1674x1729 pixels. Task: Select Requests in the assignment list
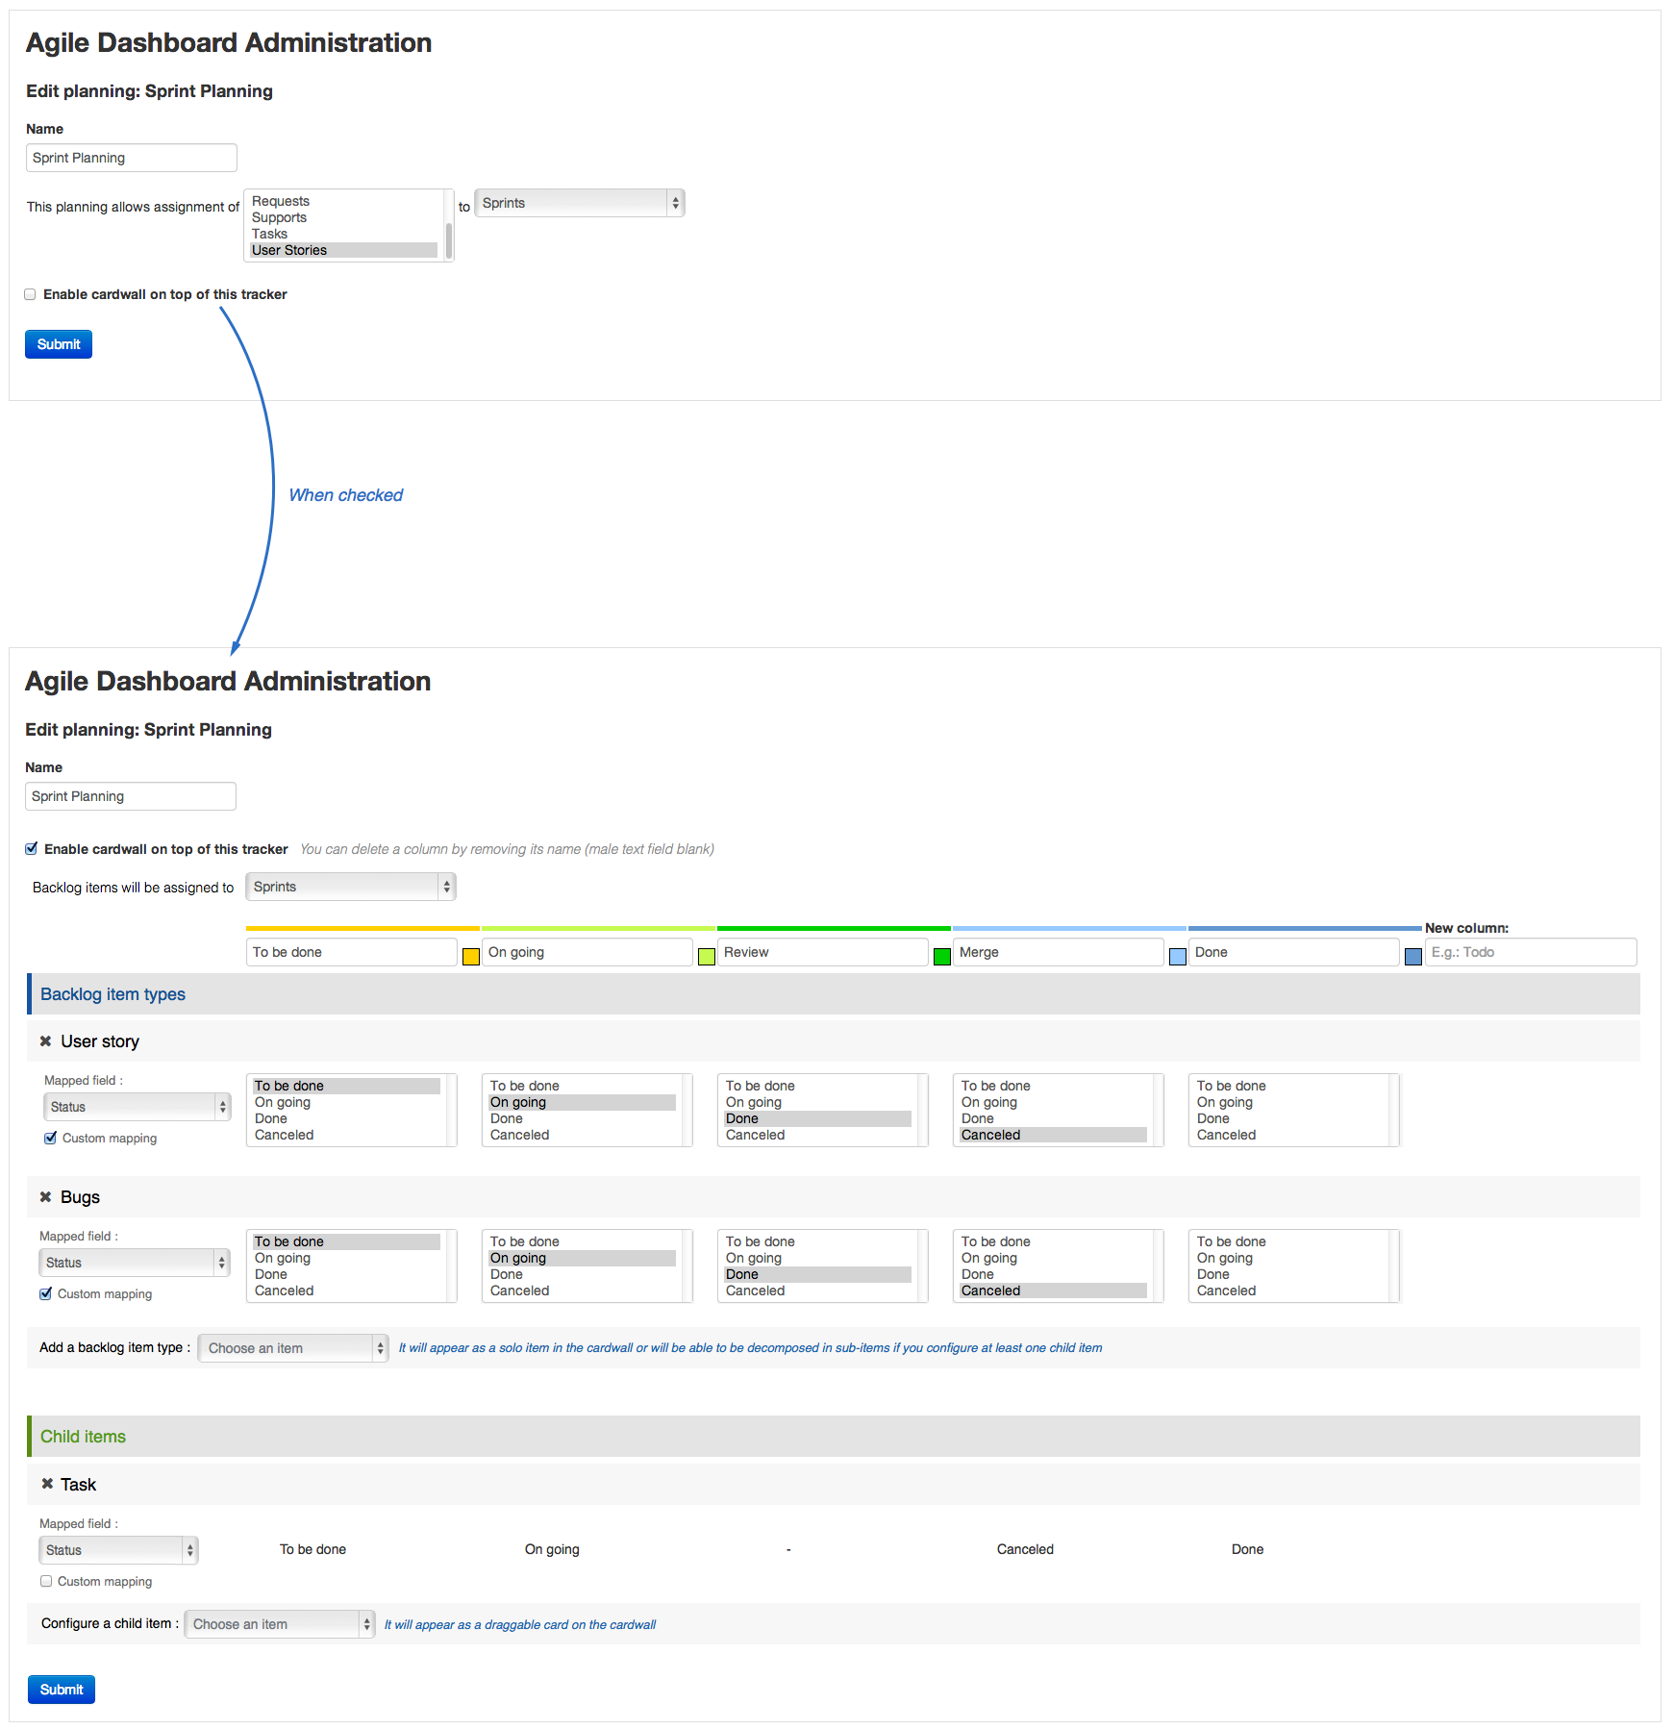tap(281, 201)
